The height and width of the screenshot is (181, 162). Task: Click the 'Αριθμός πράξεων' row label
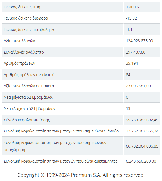click(x=19, y=63)
